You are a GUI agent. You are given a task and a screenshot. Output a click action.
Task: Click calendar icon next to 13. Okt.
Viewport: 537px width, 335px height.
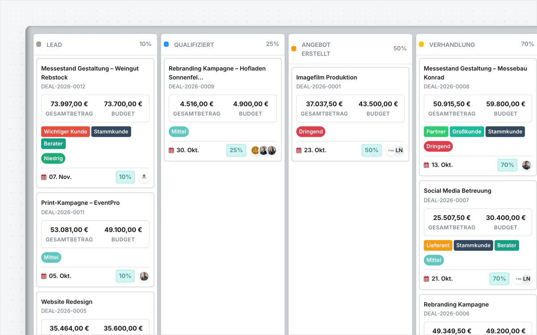426,165
